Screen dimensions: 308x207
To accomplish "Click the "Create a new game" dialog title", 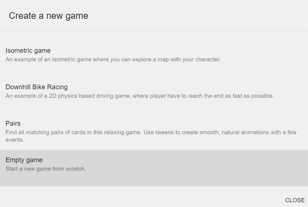I will 48,16.
